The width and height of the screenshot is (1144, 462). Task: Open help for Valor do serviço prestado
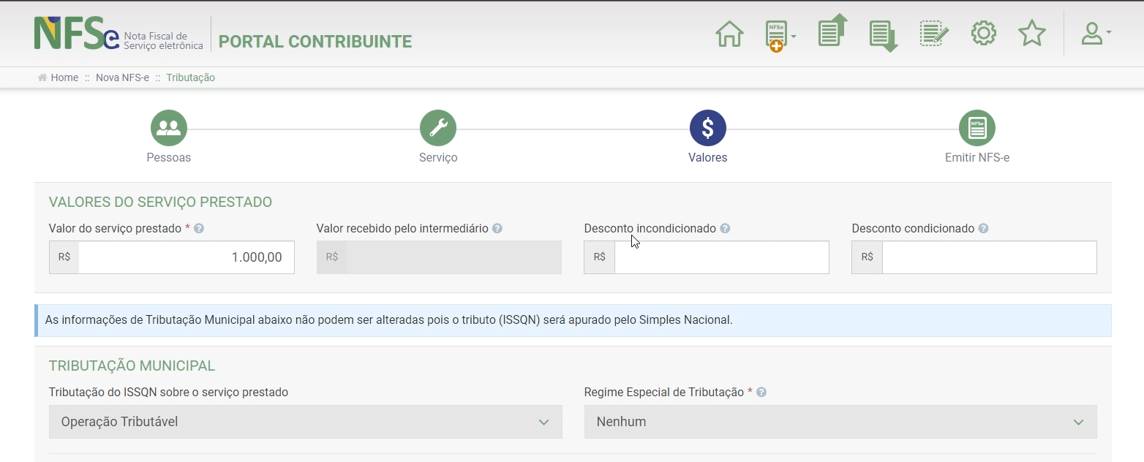click(x=198, y=228)
